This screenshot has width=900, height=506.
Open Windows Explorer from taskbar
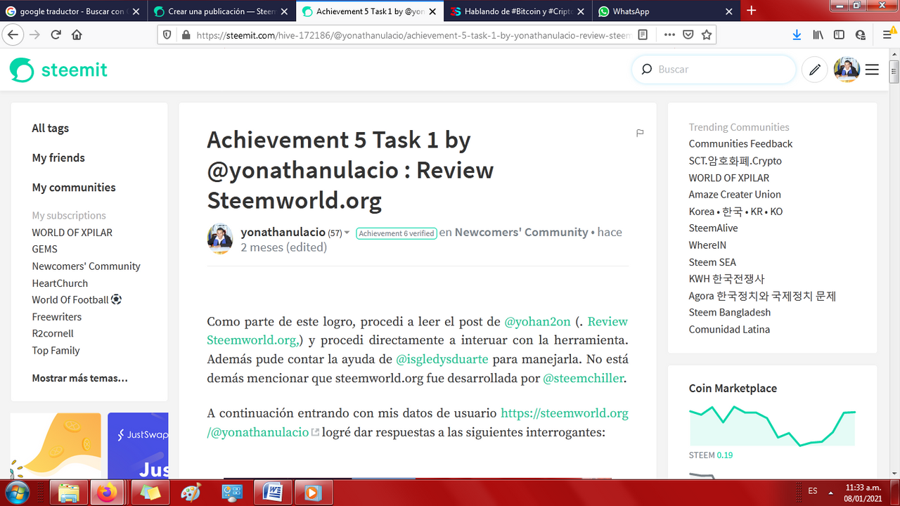(x=69, y=493)
